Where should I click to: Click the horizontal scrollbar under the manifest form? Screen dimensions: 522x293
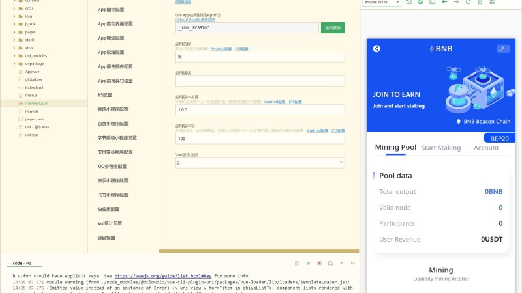(x=259, y=251)
